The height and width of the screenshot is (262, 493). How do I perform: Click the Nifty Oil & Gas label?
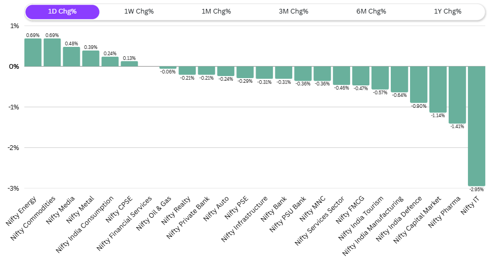click(x=154, y=214)
